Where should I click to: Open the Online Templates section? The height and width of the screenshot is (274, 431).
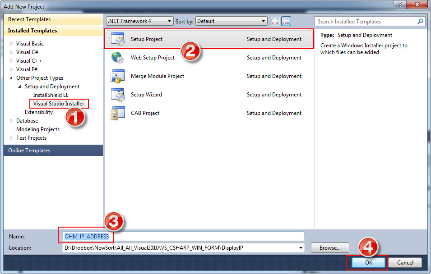53,151
